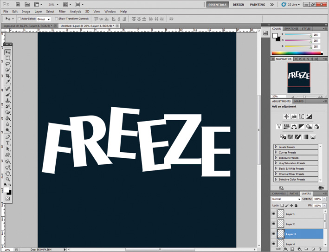The image size is (329, 252).
Task: Click the red R color slider
Action: pos(297,35)
